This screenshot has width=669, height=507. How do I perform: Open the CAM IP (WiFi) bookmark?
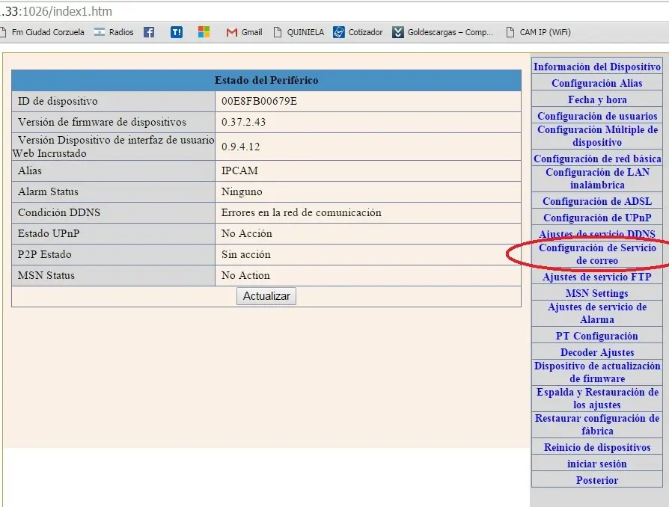click(539, 32)
